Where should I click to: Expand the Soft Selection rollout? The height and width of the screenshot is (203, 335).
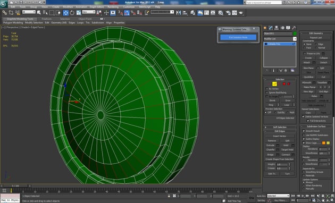pyautogui.click(x=280, y=127)
